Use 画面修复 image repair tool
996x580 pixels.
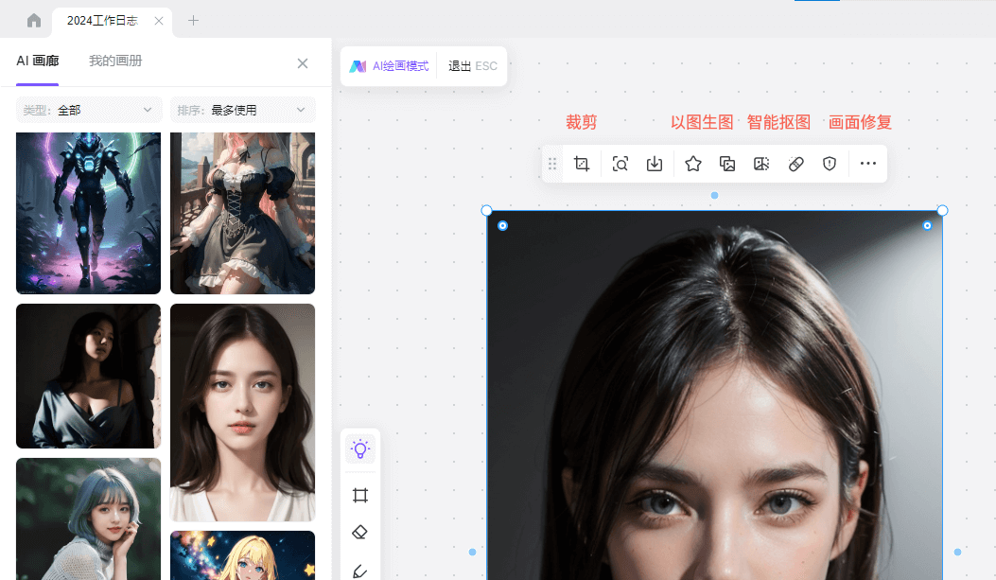point(795,163)
